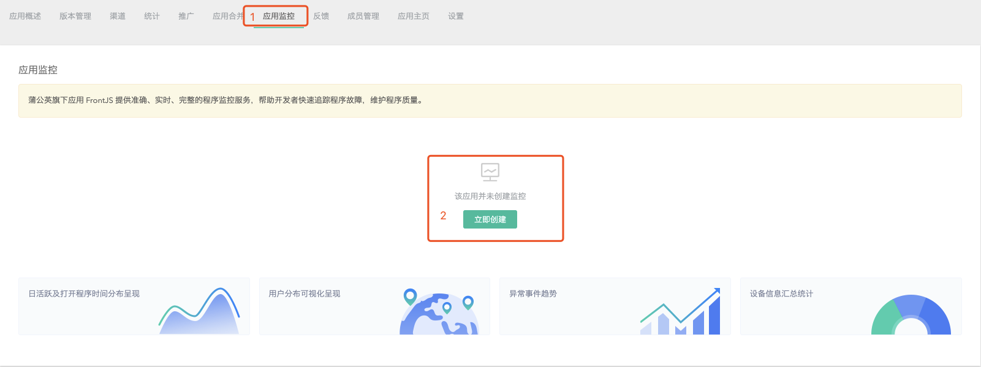Click the rising bar chart arrow illustration
This screenshot has width=981, height=367.
(x=680, y=312)
